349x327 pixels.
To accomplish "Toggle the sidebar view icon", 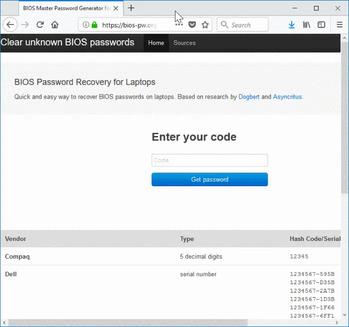I will click(x=321, y=25).
